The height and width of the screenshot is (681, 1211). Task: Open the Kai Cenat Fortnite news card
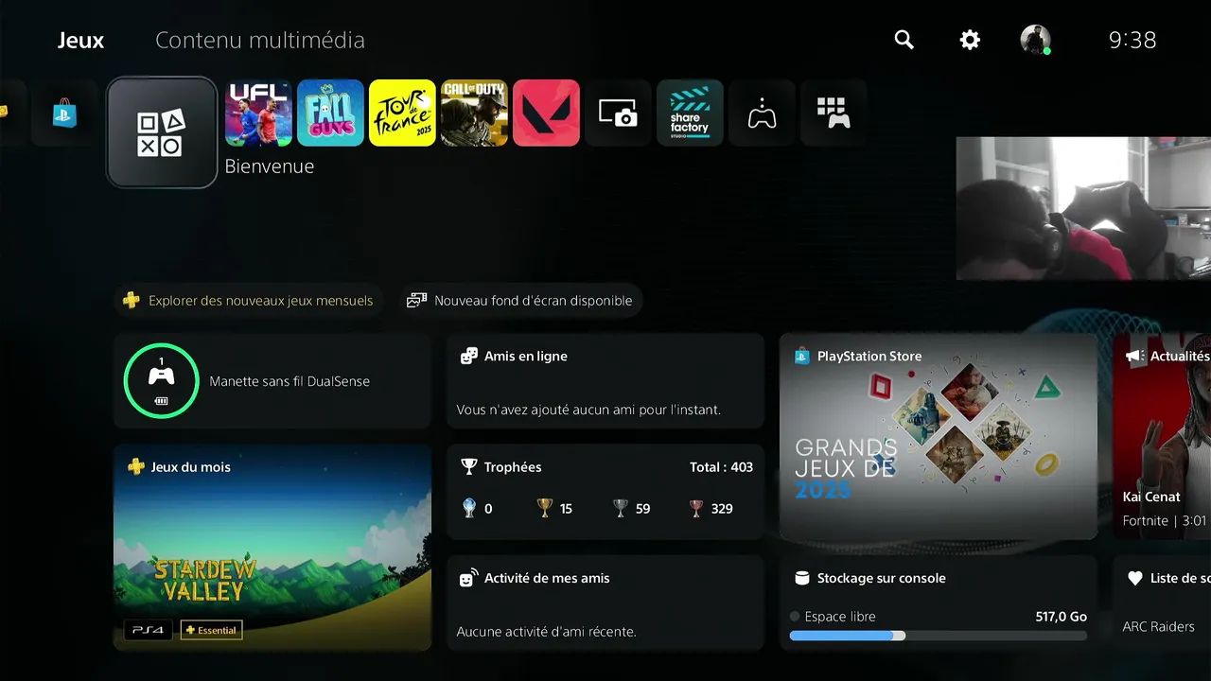1162,436
